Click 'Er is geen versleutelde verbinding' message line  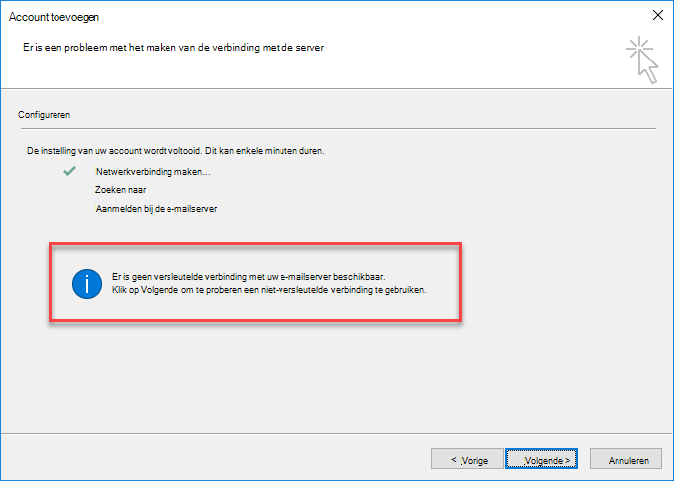coord(249,277)
